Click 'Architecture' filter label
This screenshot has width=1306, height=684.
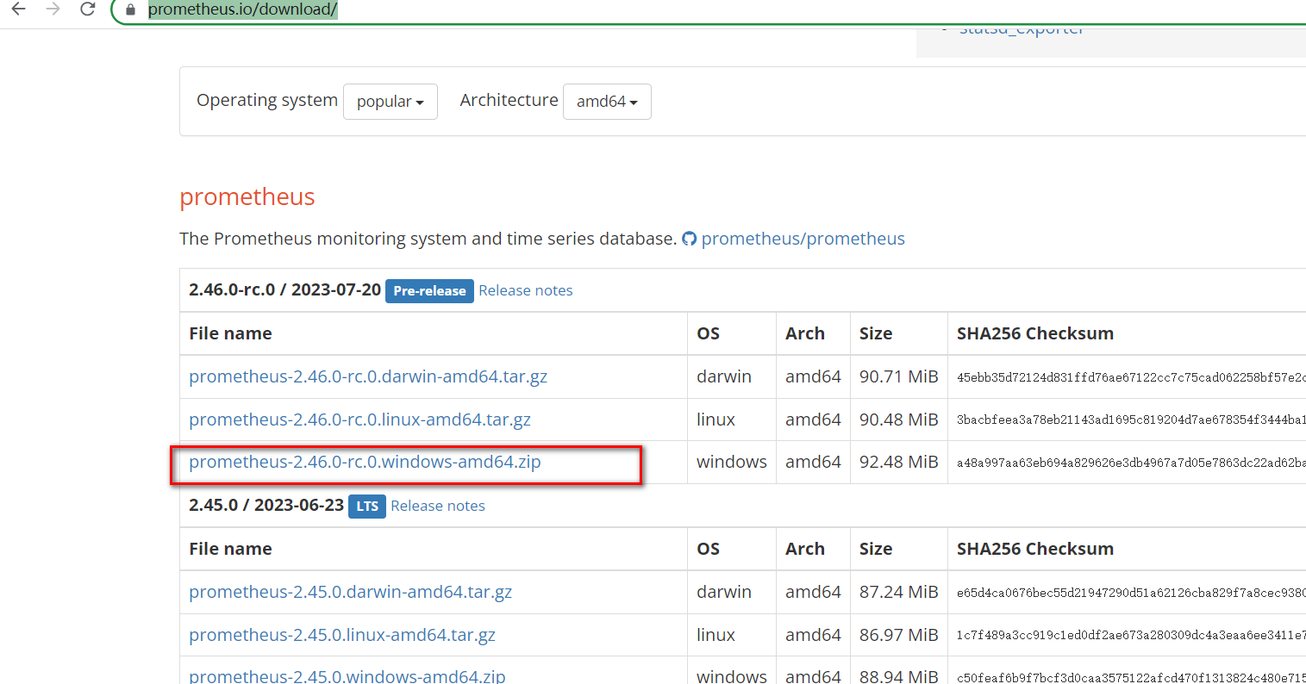click(x=509, y=100)
